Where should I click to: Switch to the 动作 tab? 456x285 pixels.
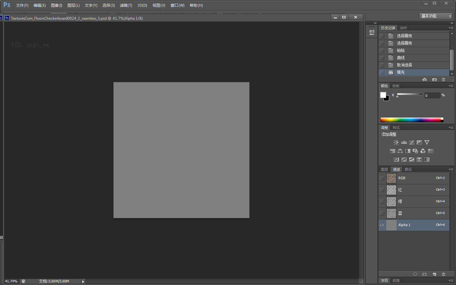[403, 28]
